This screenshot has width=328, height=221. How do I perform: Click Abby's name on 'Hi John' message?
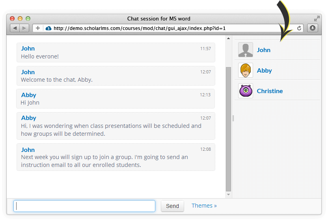(x=29, y=95)
